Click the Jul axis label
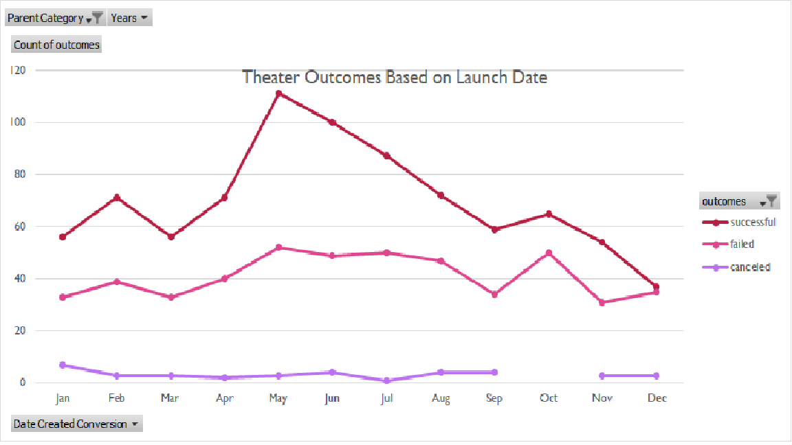The width and height of the screenshot is (792, 445). tap(386, 398)
